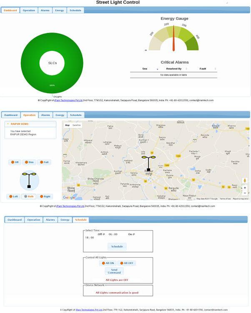Click Send Command button
Image resolution: width=251 pixels, height=313 pixels.
point(114,271)
